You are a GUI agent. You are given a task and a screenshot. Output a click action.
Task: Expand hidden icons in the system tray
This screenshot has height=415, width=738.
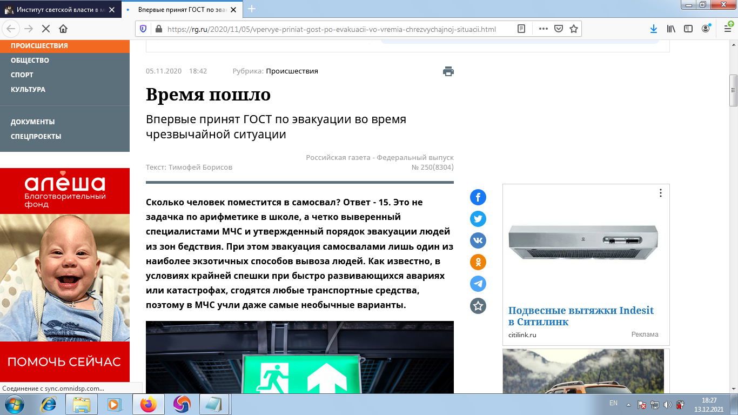[628, 403]
